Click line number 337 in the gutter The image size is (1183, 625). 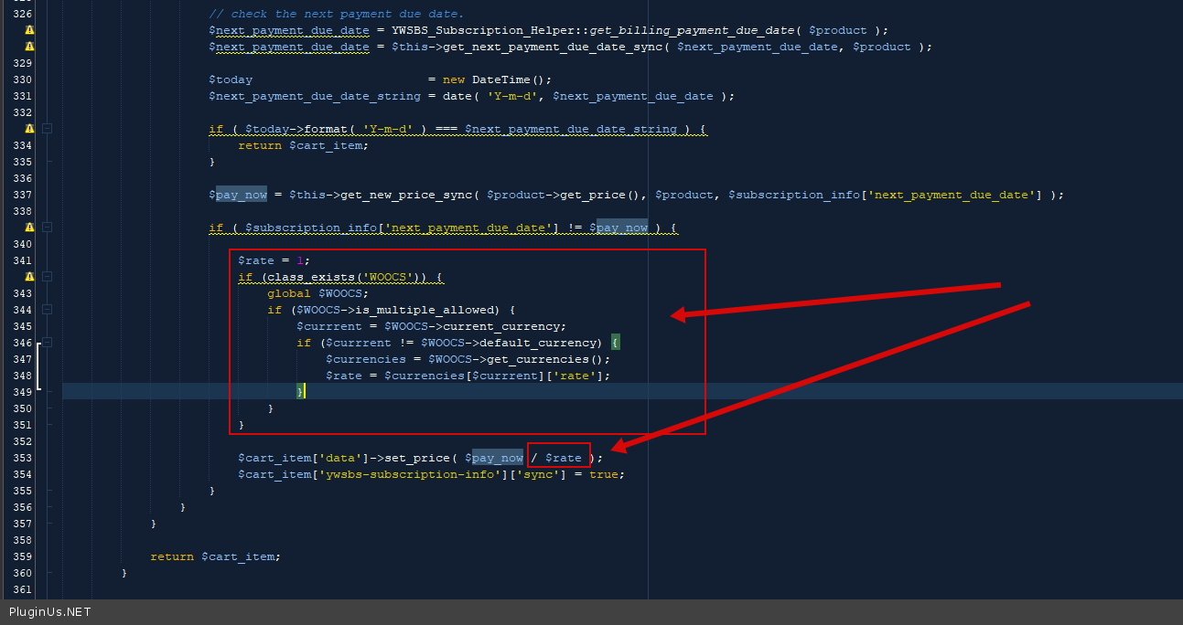tap(20, 195)
